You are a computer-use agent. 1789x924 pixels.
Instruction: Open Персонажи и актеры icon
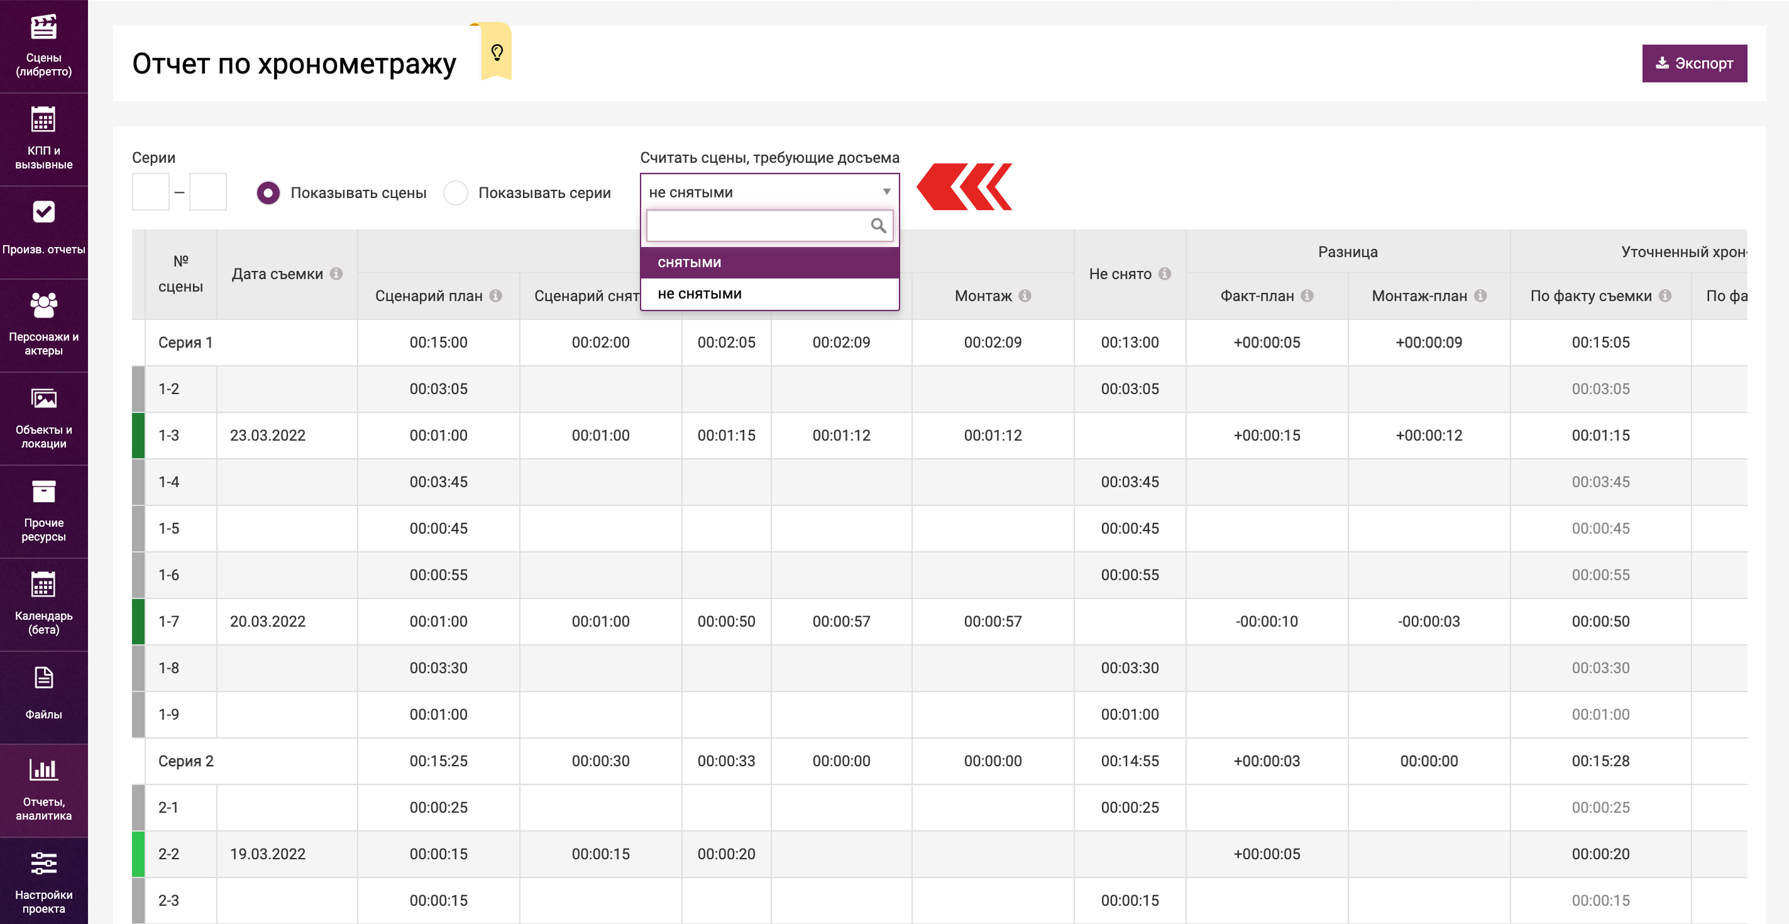[43, 305]
